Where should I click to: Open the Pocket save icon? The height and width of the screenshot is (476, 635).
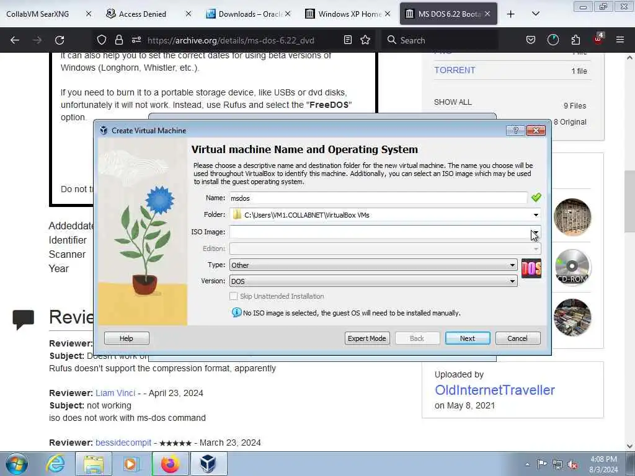[531, 40]
